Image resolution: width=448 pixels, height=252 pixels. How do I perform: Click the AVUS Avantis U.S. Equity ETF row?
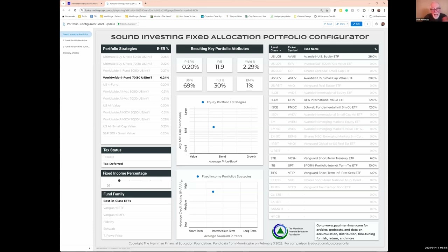coord(323,56)
